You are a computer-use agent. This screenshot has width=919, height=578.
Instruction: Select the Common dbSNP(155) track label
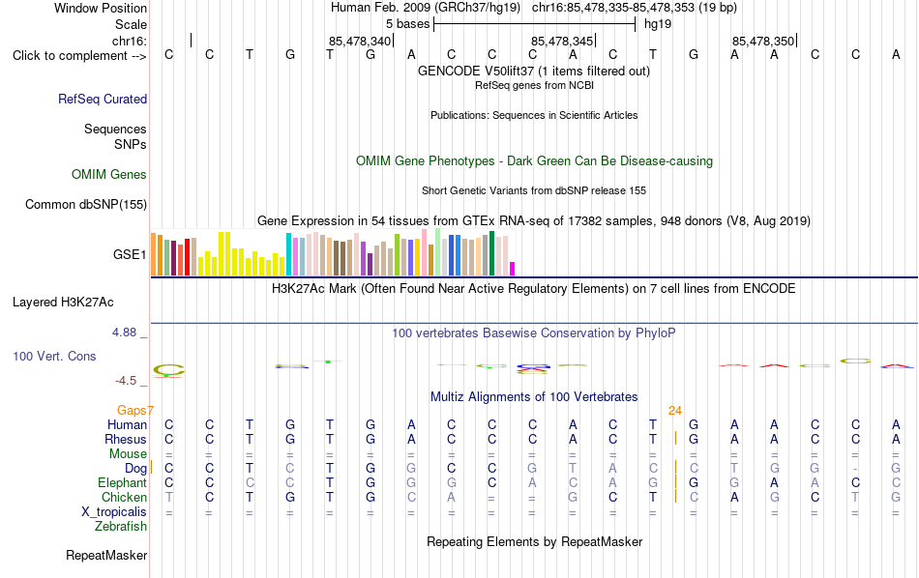pyautogui.click(x=85, y=204)
